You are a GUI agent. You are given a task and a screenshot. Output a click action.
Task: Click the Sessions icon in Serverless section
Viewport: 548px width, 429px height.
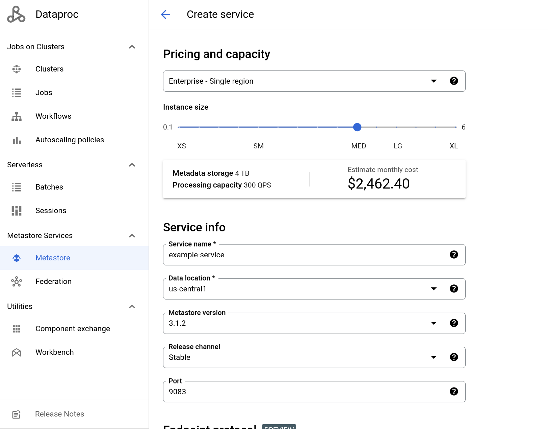pos(16,210)
